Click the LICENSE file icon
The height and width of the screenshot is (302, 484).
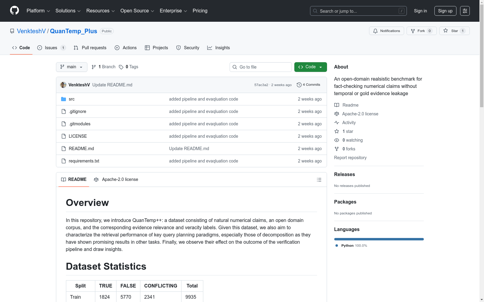click(64, 136)
